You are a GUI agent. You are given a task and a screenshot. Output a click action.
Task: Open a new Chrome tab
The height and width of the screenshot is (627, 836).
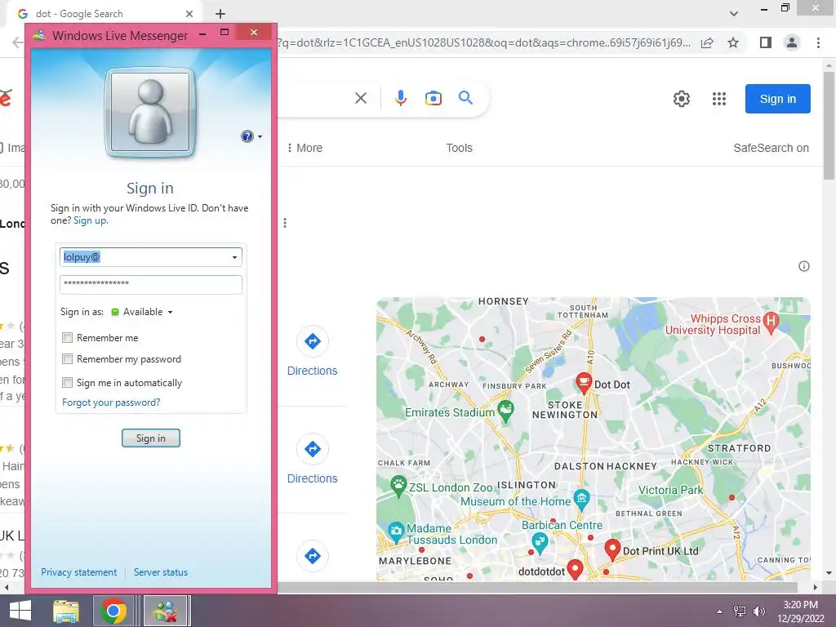pyautogui.click(x=220, y=14)
